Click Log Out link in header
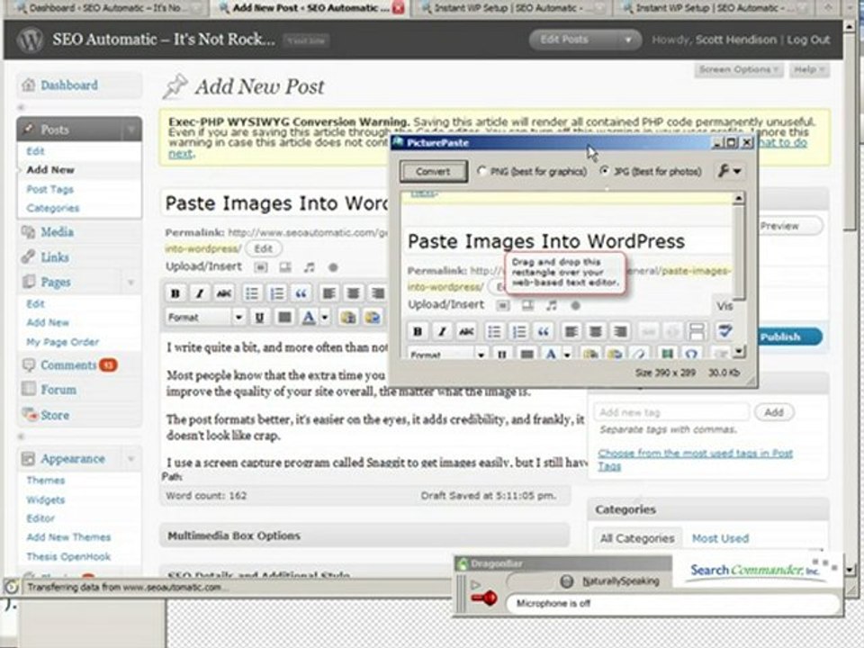The image size is (864, 648). (x=808, y=40)
